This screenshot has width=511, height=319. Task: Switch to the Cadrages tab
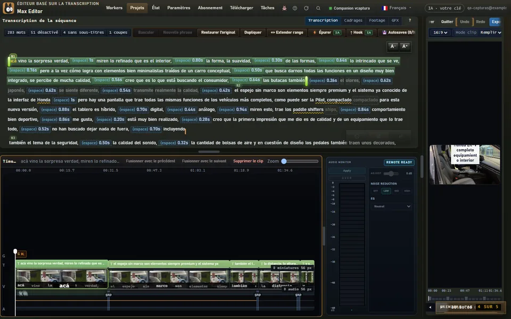click(353, 20)
